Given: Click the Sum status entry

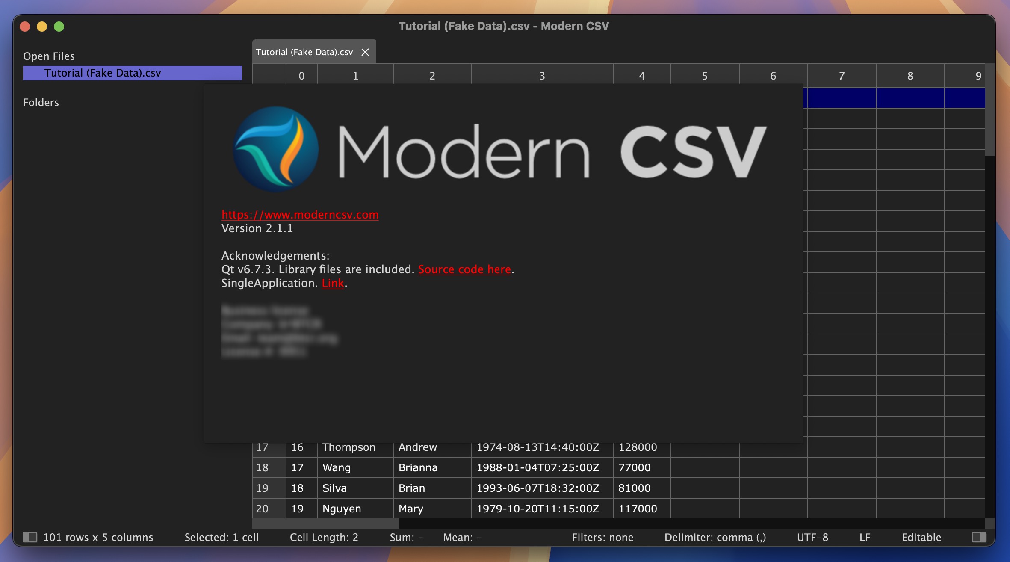Looking at the screenshot, I should click(406, 537).
